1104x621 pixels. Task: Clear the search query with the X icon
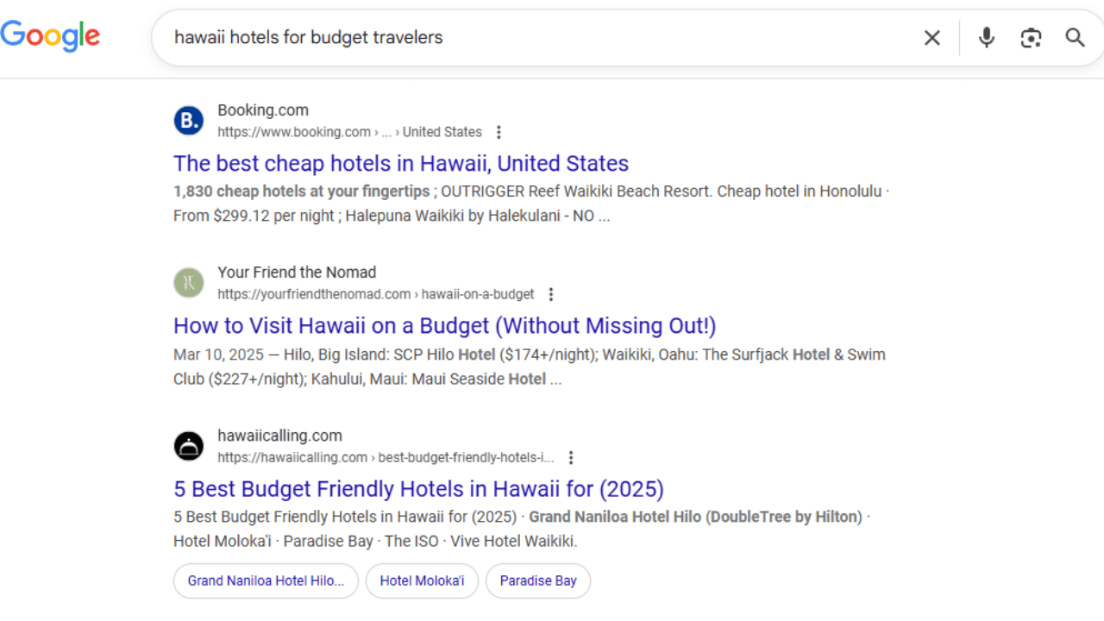coord(931,37)
